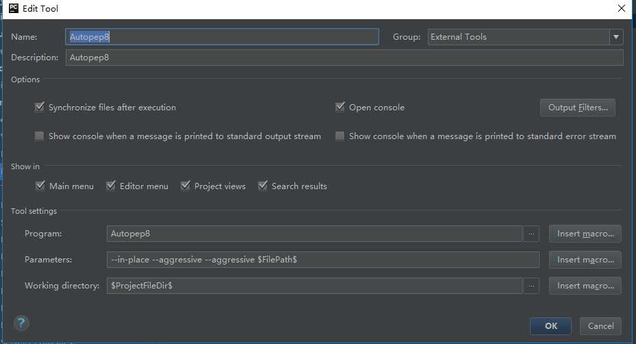
Task: Click the Working directory field $ProjectFileDir$
Action: [314, 286]
